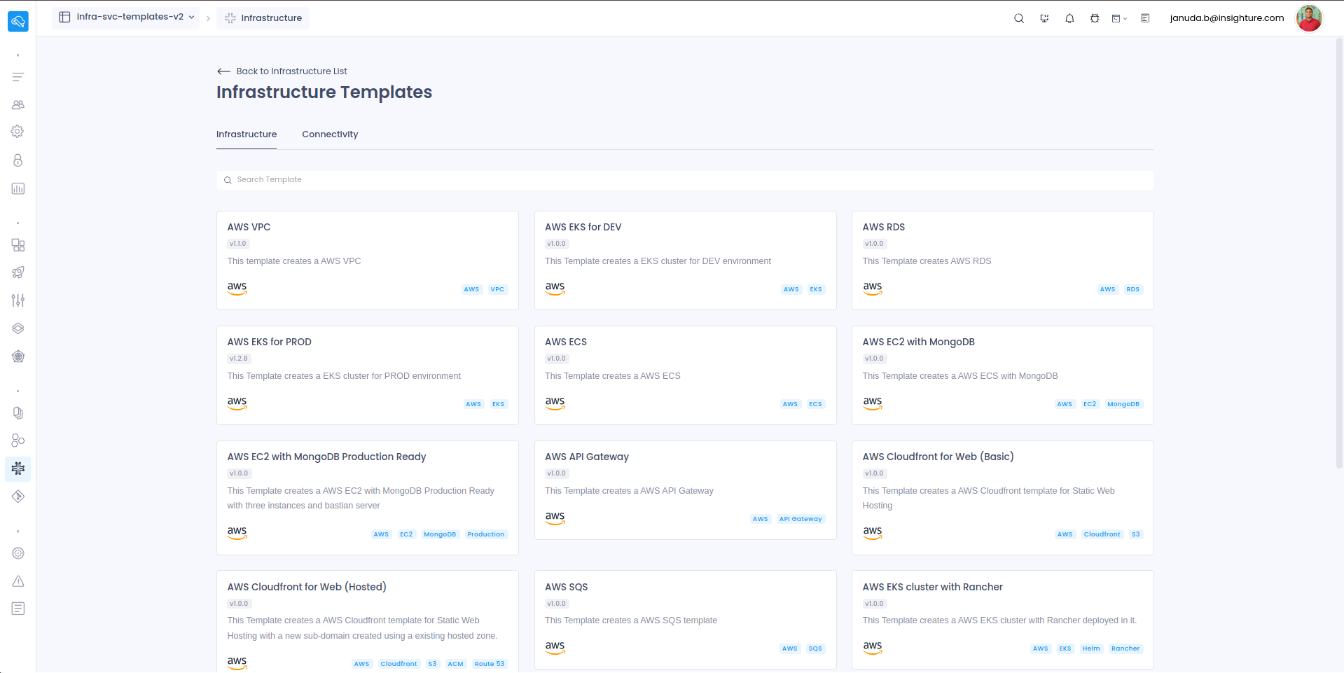Open the hexagons cluster icon in the sidebar

pyautogui.click(x=18, y=440)
